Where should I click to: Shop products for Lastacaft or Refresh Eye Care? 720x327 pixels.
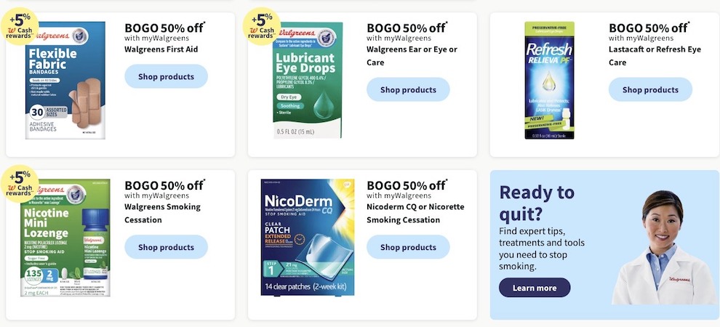coord(650,89)
